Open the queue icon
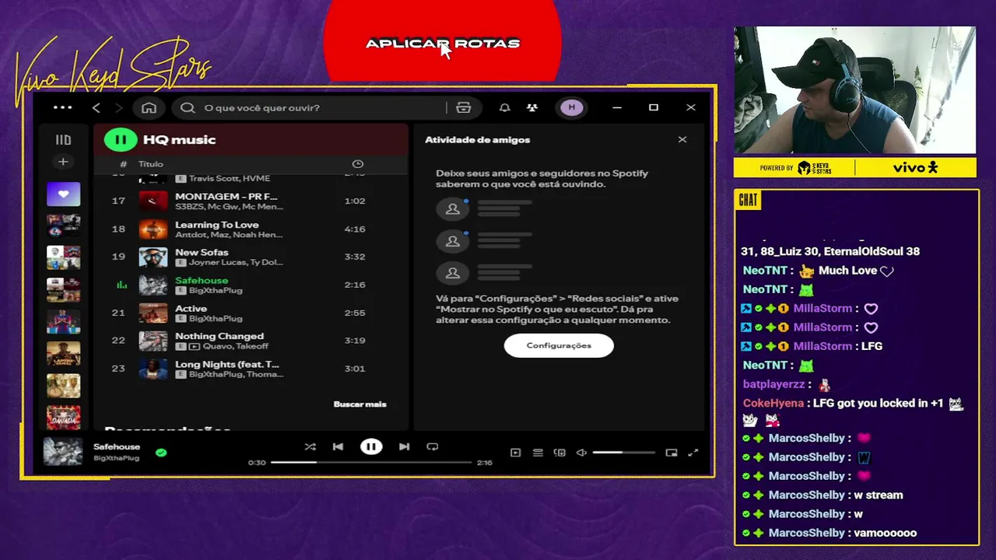This screenshot has height=560, width=996. coord(538,453)
